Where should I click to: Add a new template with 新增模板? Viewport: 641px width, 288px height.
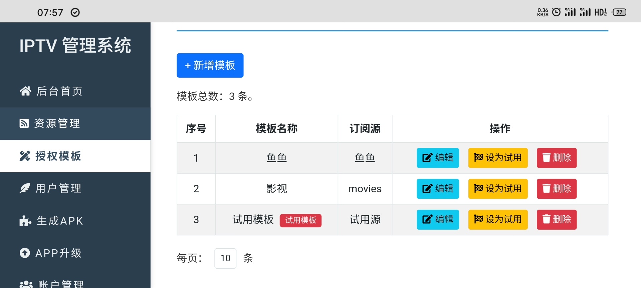point(210,65)
